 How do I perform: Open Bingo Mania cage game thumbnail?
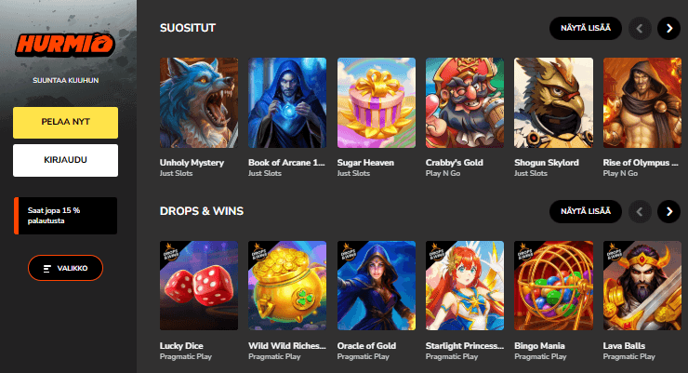[553, 286]
